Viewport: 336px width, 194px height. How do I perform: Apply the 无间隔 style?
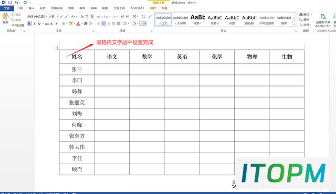tap(180, 19)
